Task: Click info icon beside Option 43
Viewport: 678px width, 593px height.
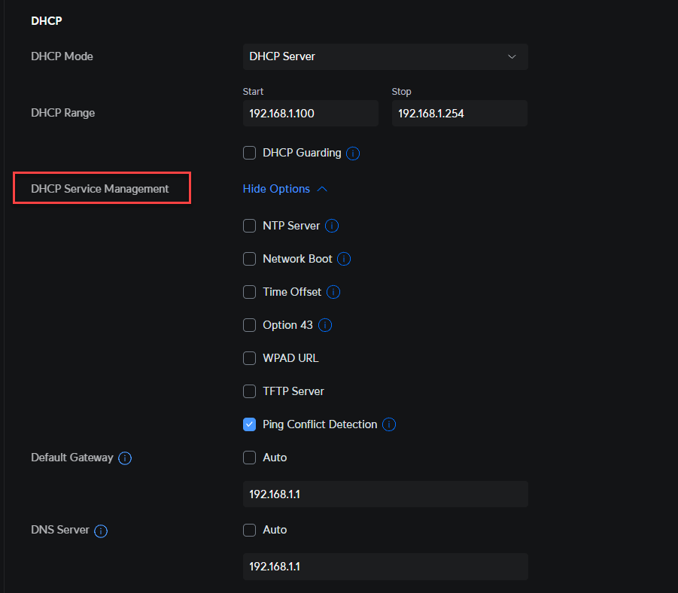Action: (x=325, y=325)
